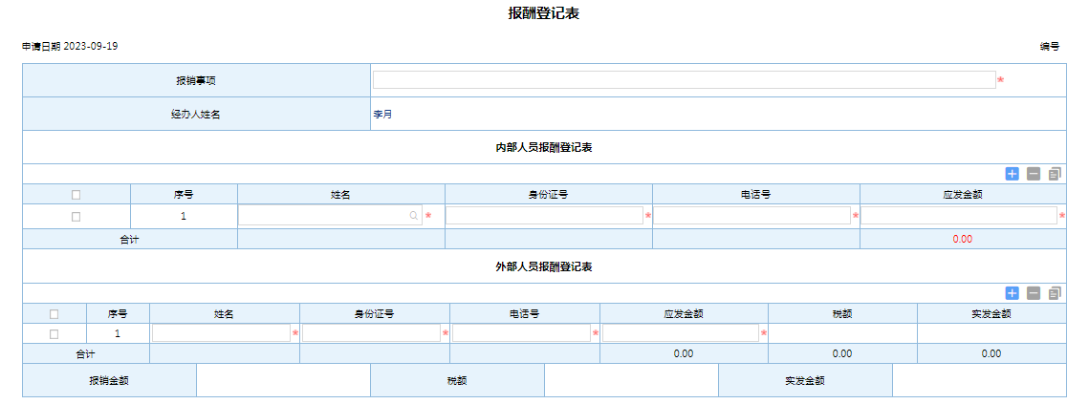The width and height of the screenshot is (1089, 404).
Task: Click the 编号 label at top right
Action: click(x=1050, y=47)
